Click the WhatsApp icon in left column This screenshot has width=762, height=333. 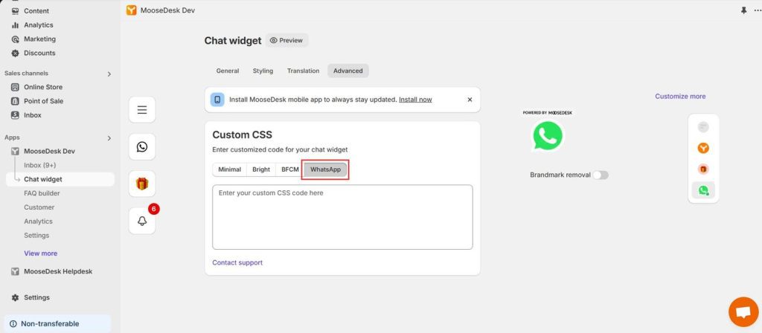(x=142, y=146)
